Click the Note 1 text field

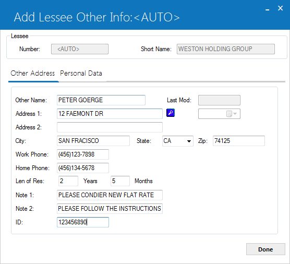click(110, 195)
